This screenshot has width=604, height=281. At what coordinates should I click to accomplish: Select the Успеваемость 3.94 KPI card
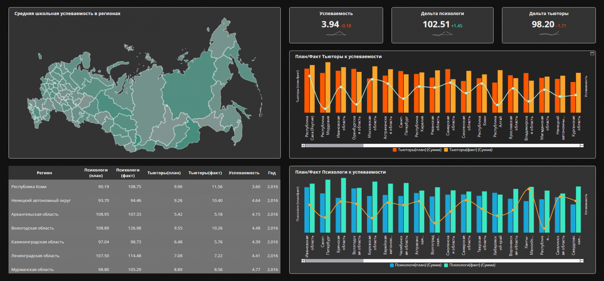click(x=336, y=25)
